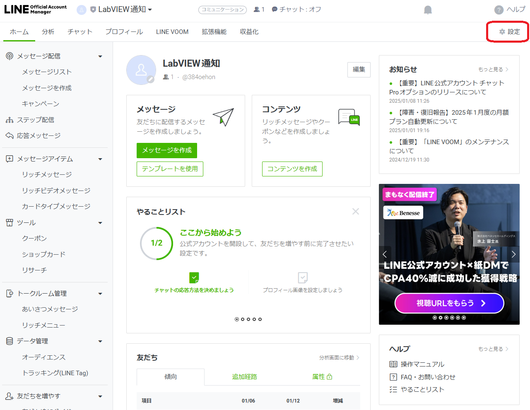Image resolution: width=530 pixels, height=410 pixels.
Task: Select fifth やることリスト page dot
Action: (260, 319)
